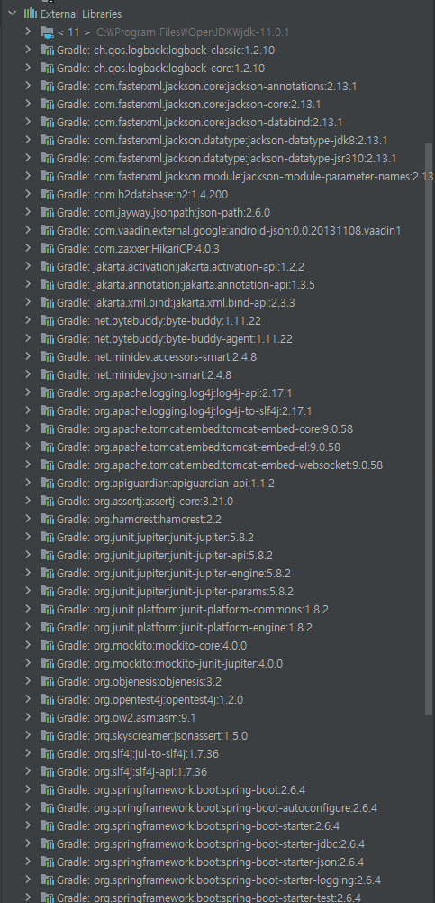Expand the JDK 11 library entry
Screen dimensions: 435x903
[28, 32]
